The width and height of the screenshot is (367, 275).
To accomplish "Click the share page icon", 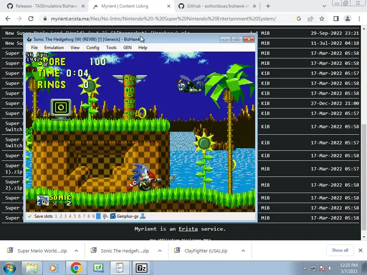I will (x=310, y=19).
